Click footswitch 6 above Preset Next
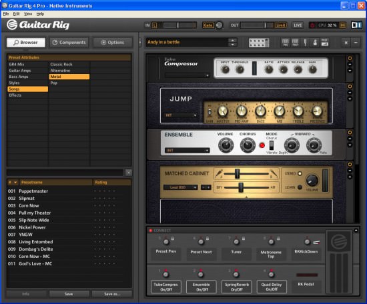The image size is (367, 304). [201, 242]
